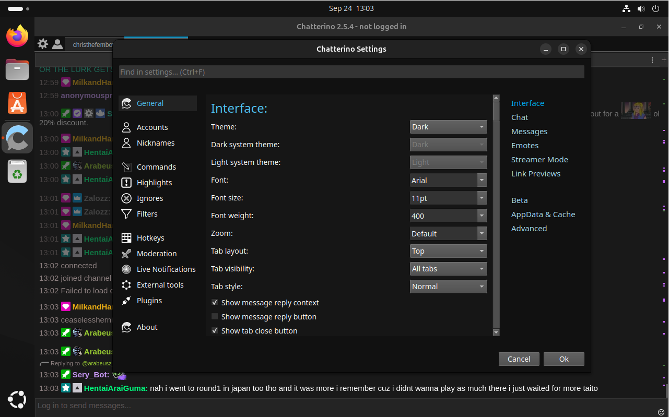This screenshot has height=417, width=669.
Task: Select the Filters funnel icon
Action: coord(126,213)
